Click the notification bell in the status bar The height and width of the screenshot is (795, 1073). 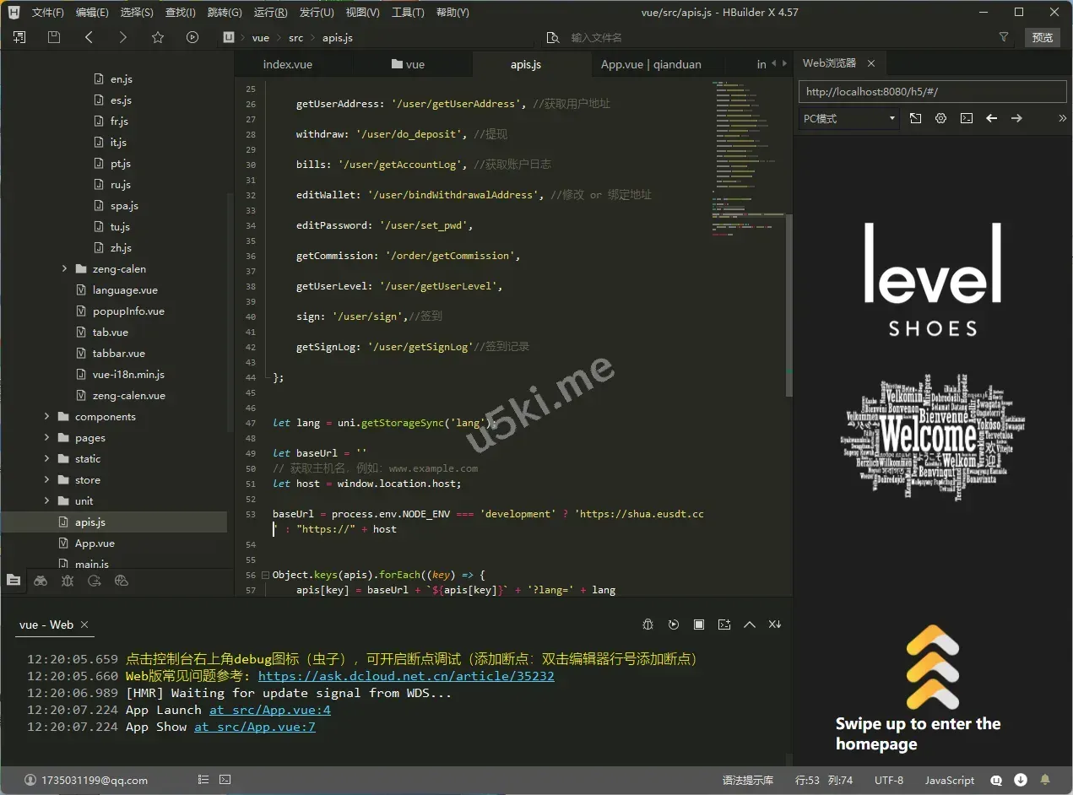tap(1045, 780)
